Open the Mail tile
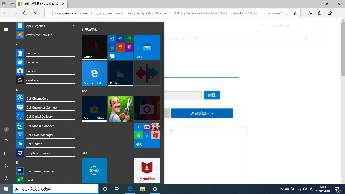The width and height of the screenshot is (345, 194). [x=147, y=47]
